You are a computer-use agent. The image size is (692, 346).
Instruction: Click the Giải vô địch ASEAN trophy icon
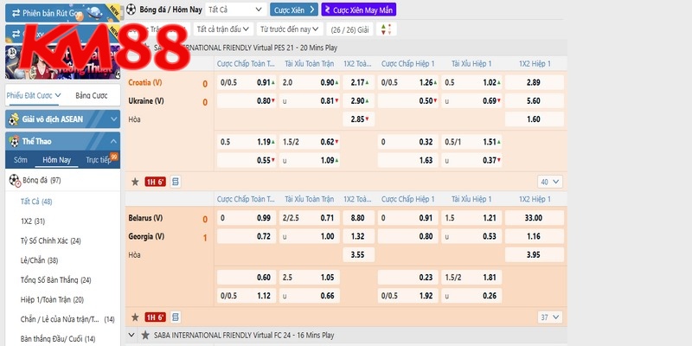point(14,119)
